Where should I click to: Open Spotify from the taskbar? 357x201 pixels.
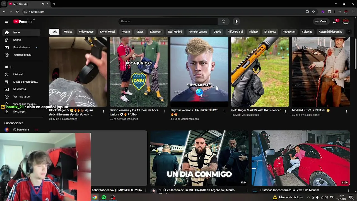click(x=104, y=197)
